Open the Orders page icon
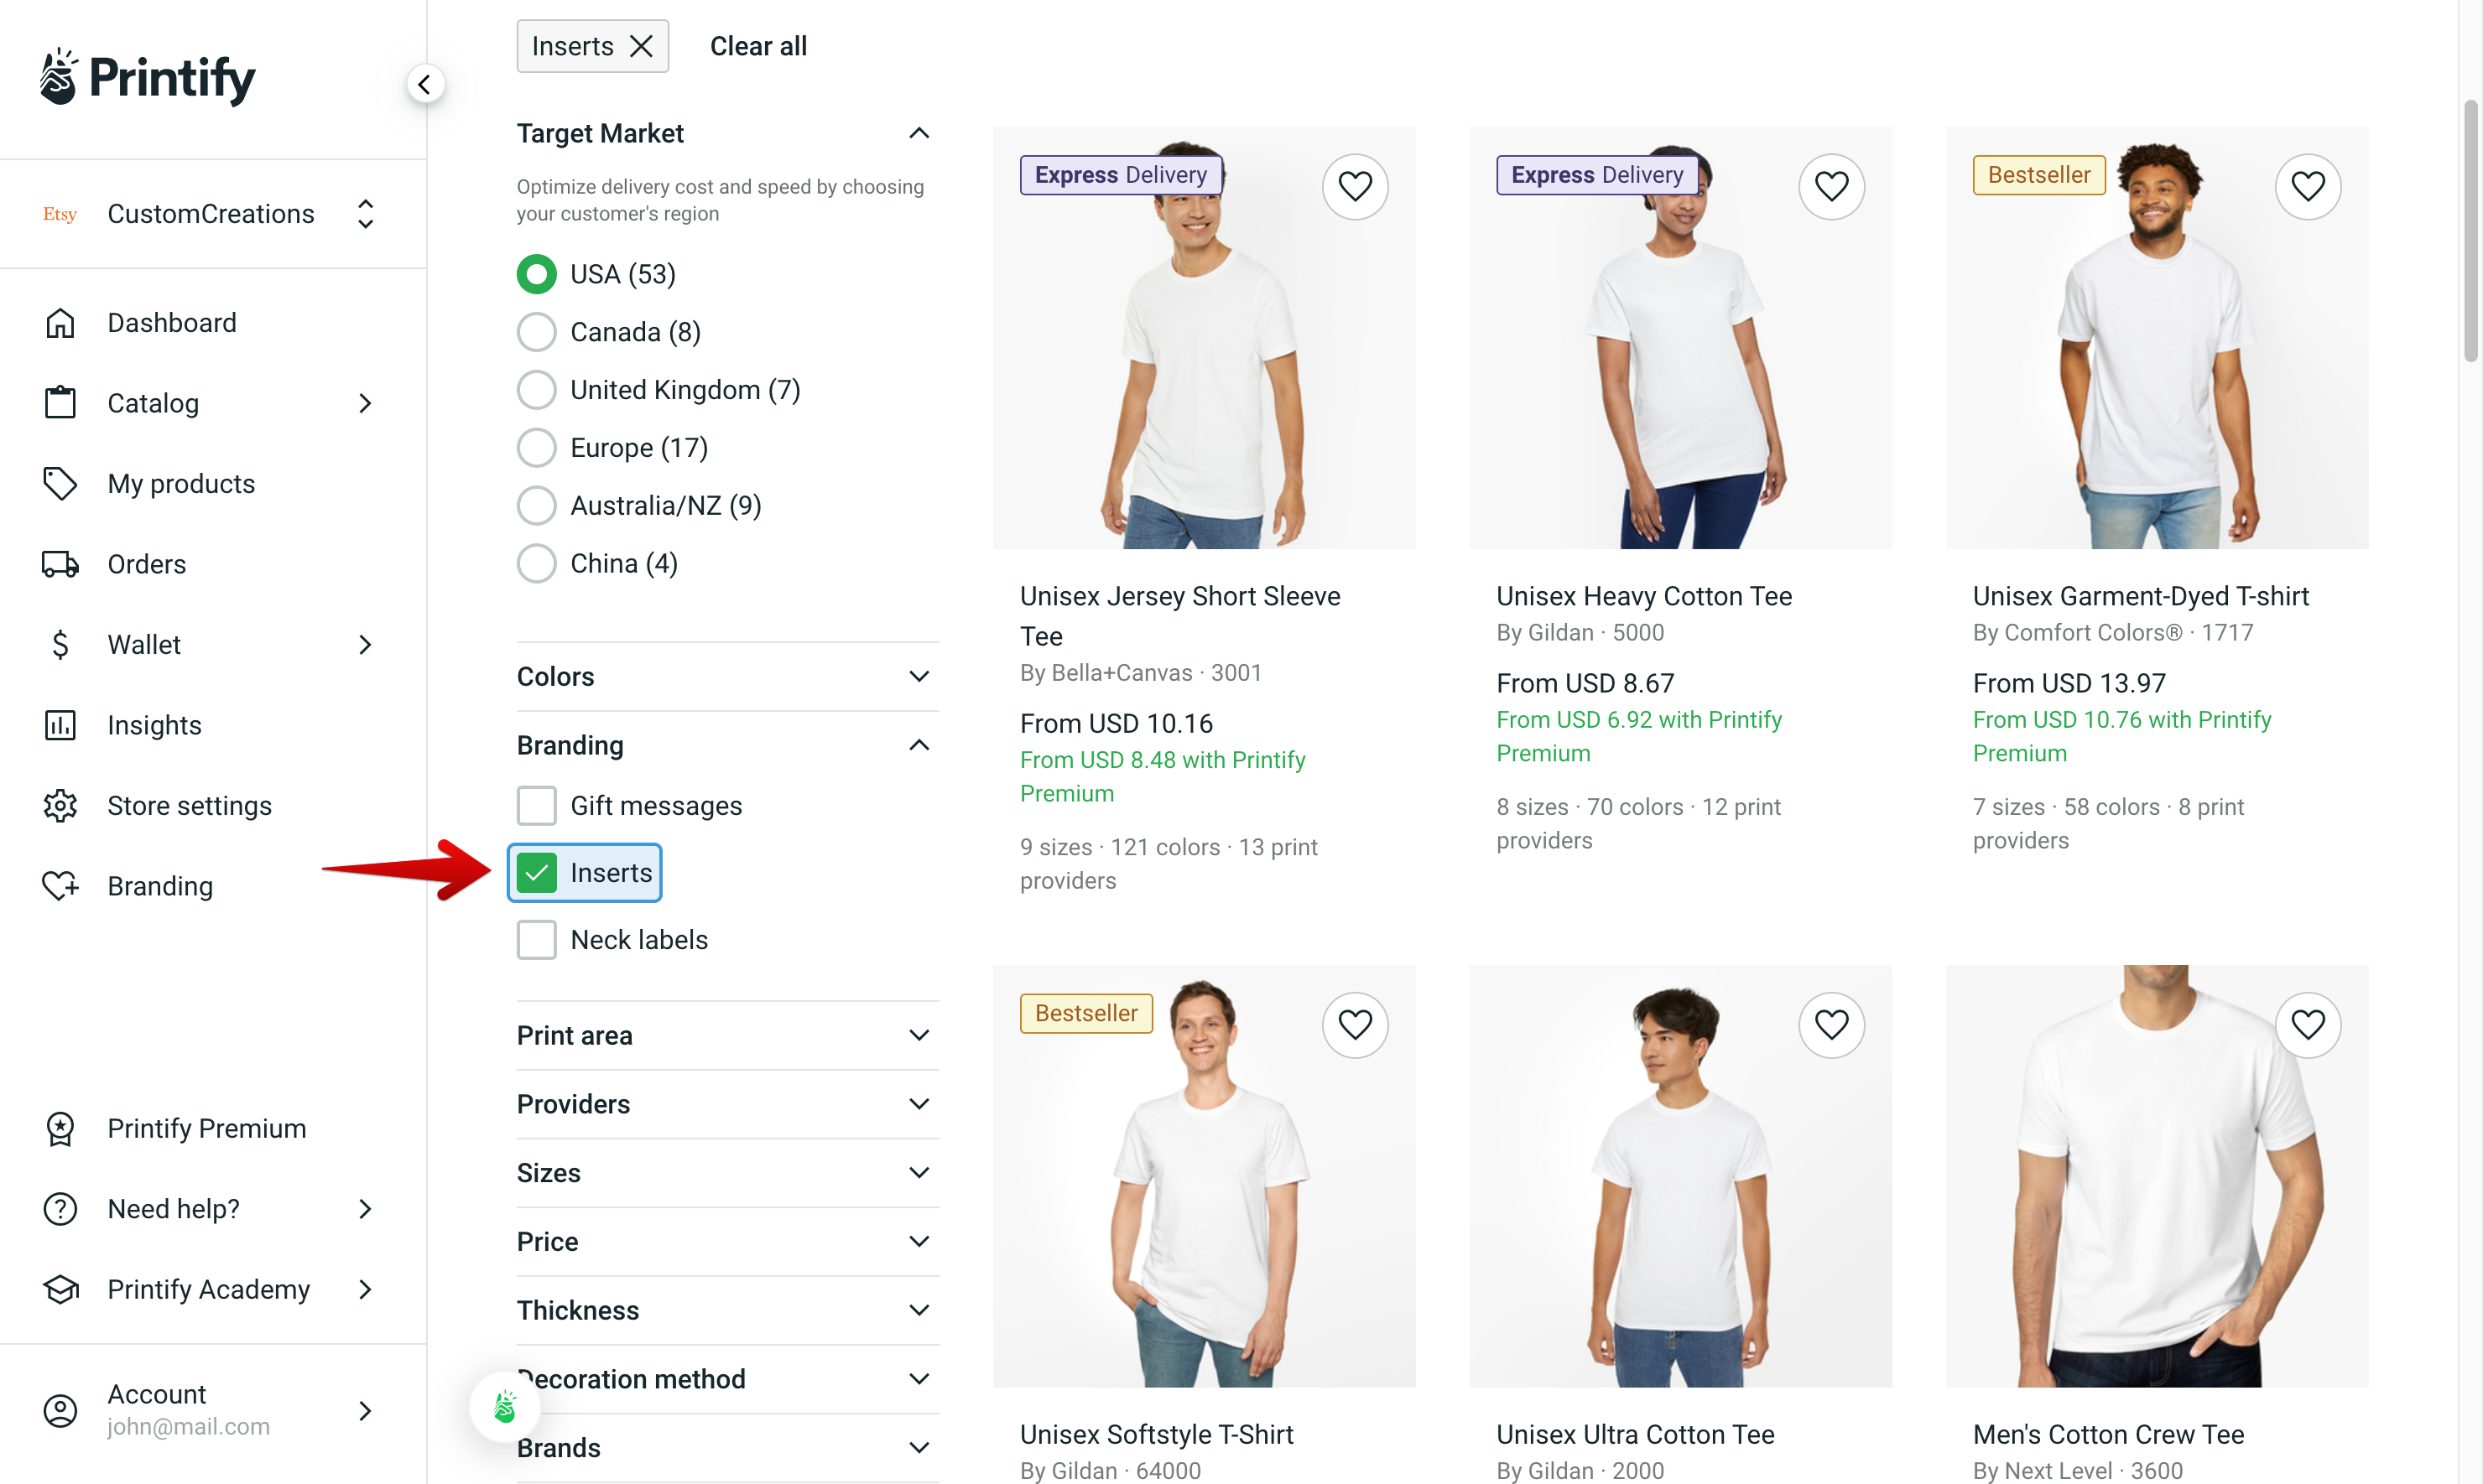Screen dimensions: 2483x1484 60,563
